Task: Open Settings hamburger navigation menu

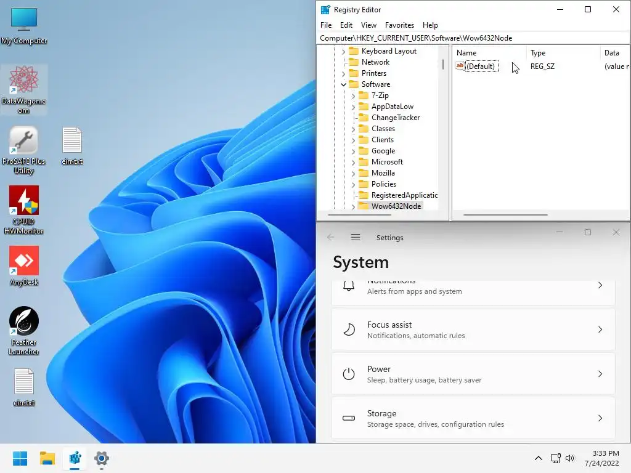Action: tap(356, 237)
